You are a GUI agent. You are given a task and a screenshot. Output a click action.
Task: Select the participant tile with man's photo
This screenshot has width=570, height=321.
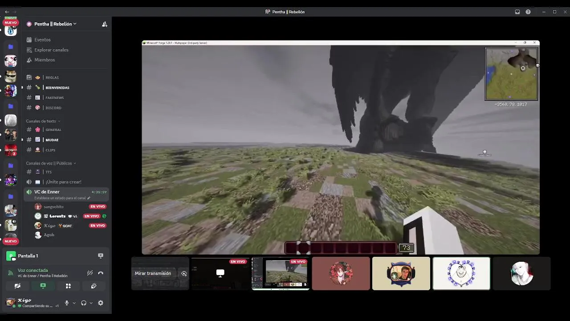pyautogui.click(x=401, y=274)
